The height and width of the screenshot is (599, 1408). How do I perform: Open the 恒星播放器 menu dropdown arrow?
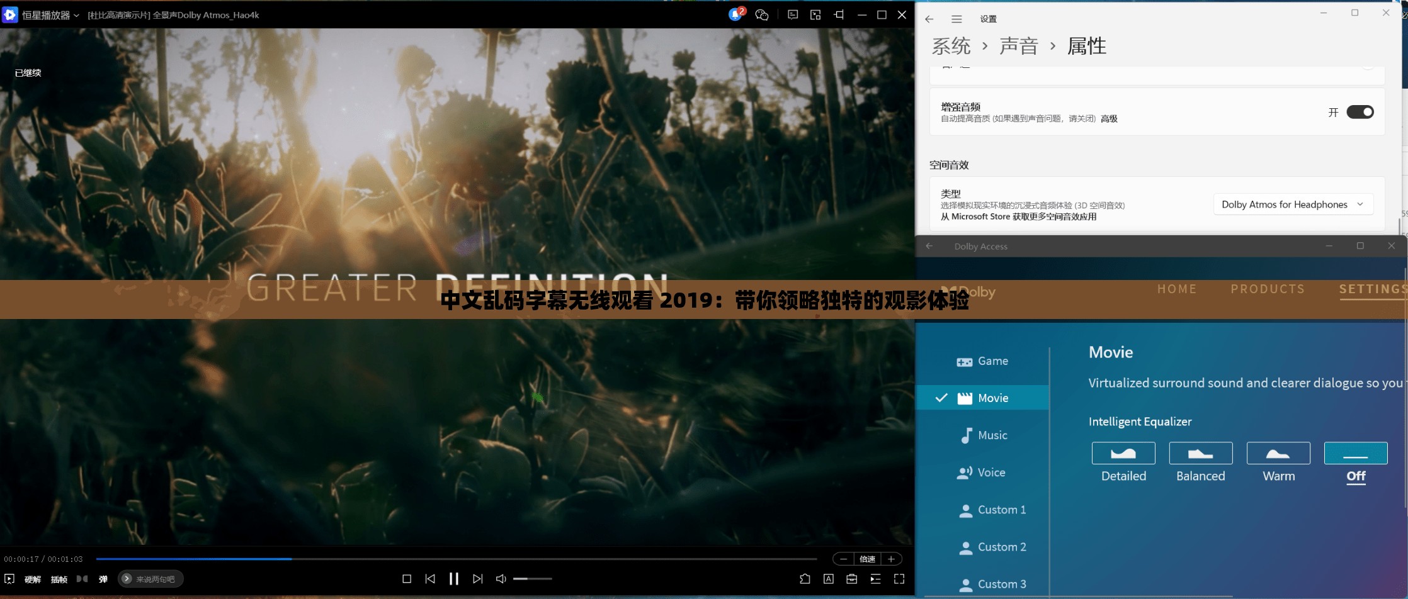(76, 15)
